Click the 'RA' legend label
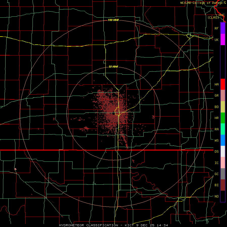The image size is (227, 227). tap(216, 129)
